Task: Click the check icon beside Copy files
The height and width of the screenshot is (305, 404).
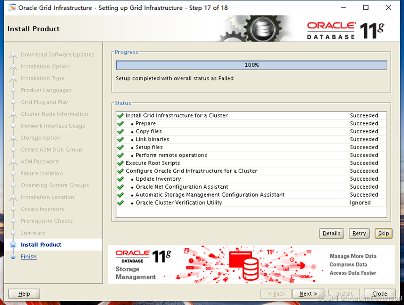Action: click(120, 131)
